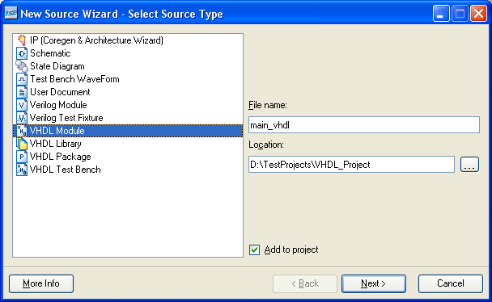Open More Info help
The image size is (492, 302).
coord(41,283)
